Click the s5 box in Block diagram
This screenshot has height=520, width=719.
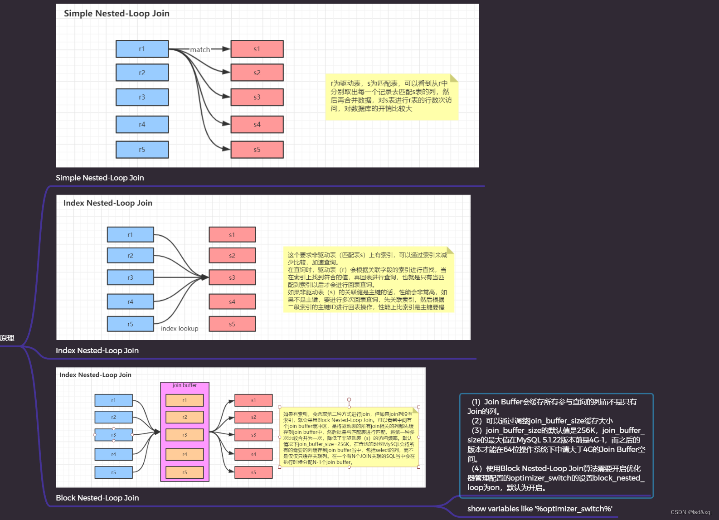coord(253,472)
